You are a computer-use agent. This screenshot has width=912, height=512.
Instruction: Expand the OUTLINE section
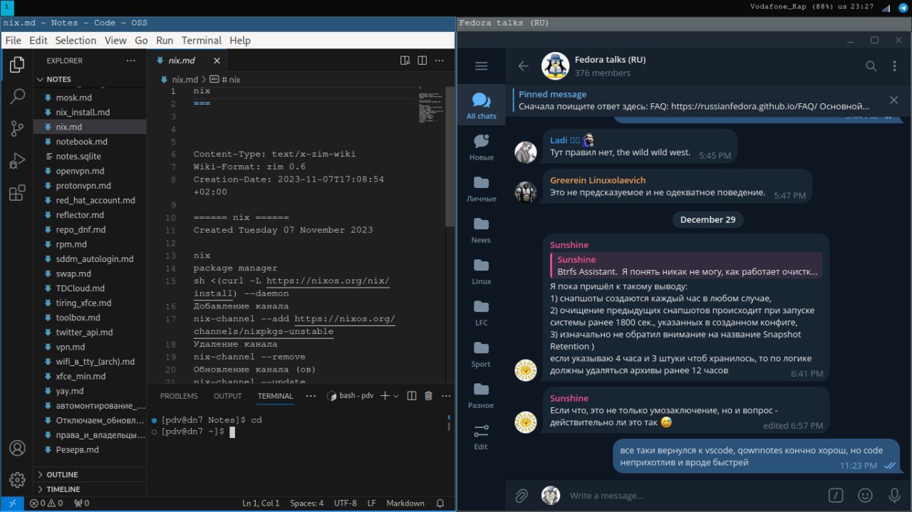[89, 474]
